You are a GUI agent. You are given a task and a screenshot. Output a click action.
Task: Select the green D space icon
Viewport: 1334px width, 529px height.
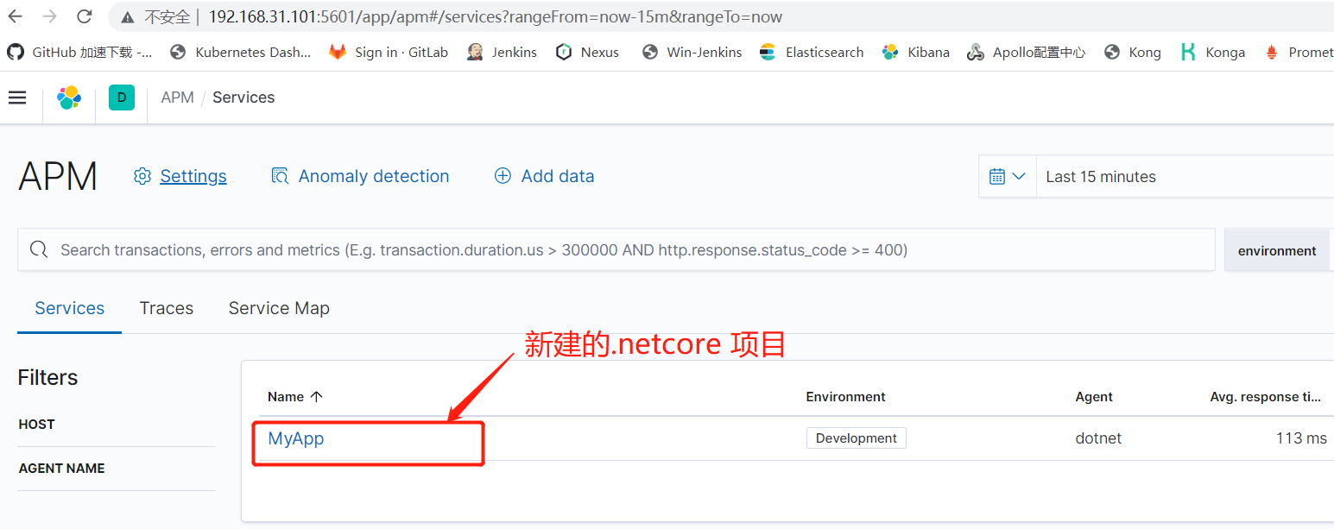point(121,97)
